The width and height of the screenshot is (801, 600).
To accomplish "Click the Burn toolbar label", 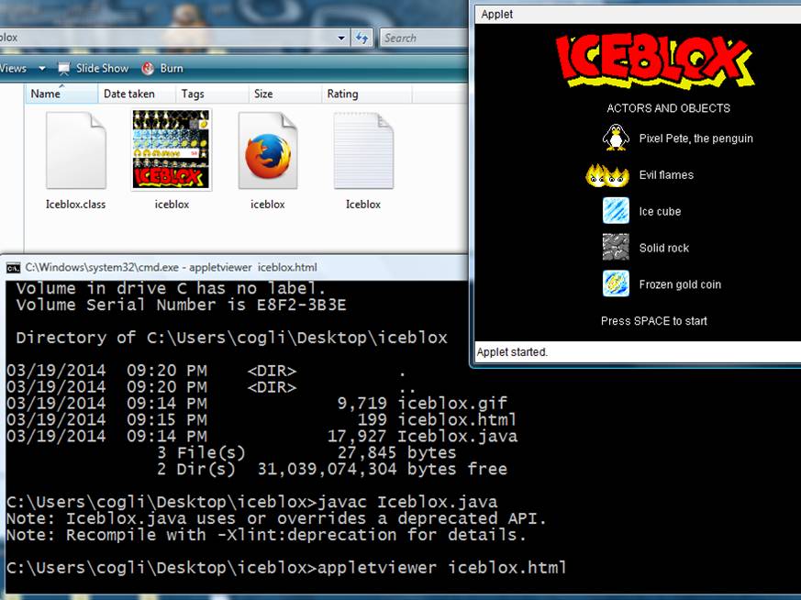I will coord(172,69).
